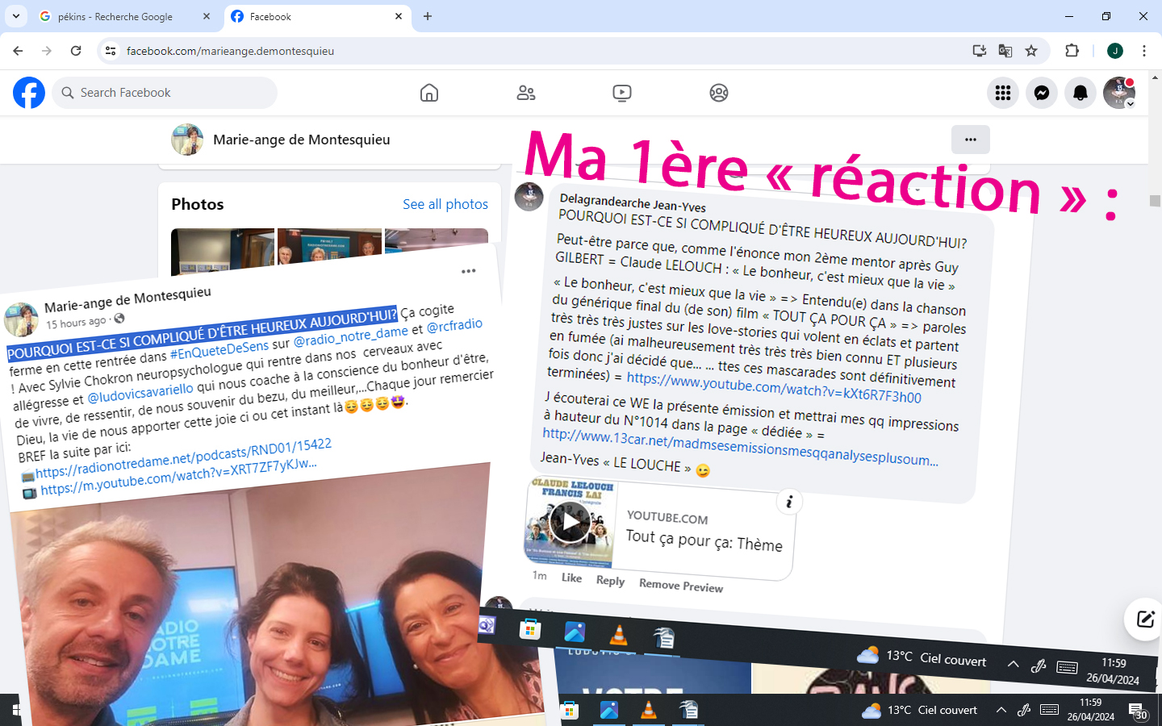Open the new message compose button
This screenshot has height=726, width=1162.
(1145, 620)
